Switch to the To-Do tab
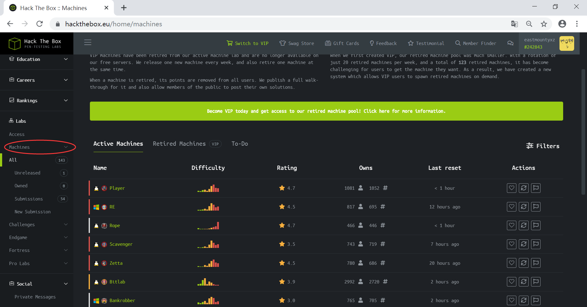The image size is (587, 307). coord(240,144)
